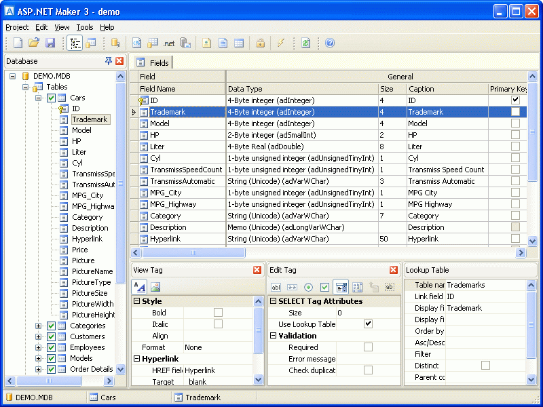Click the .net settings toolbar icon
Viewport: 543px width, 407px height.
click(x=168, y=43)
